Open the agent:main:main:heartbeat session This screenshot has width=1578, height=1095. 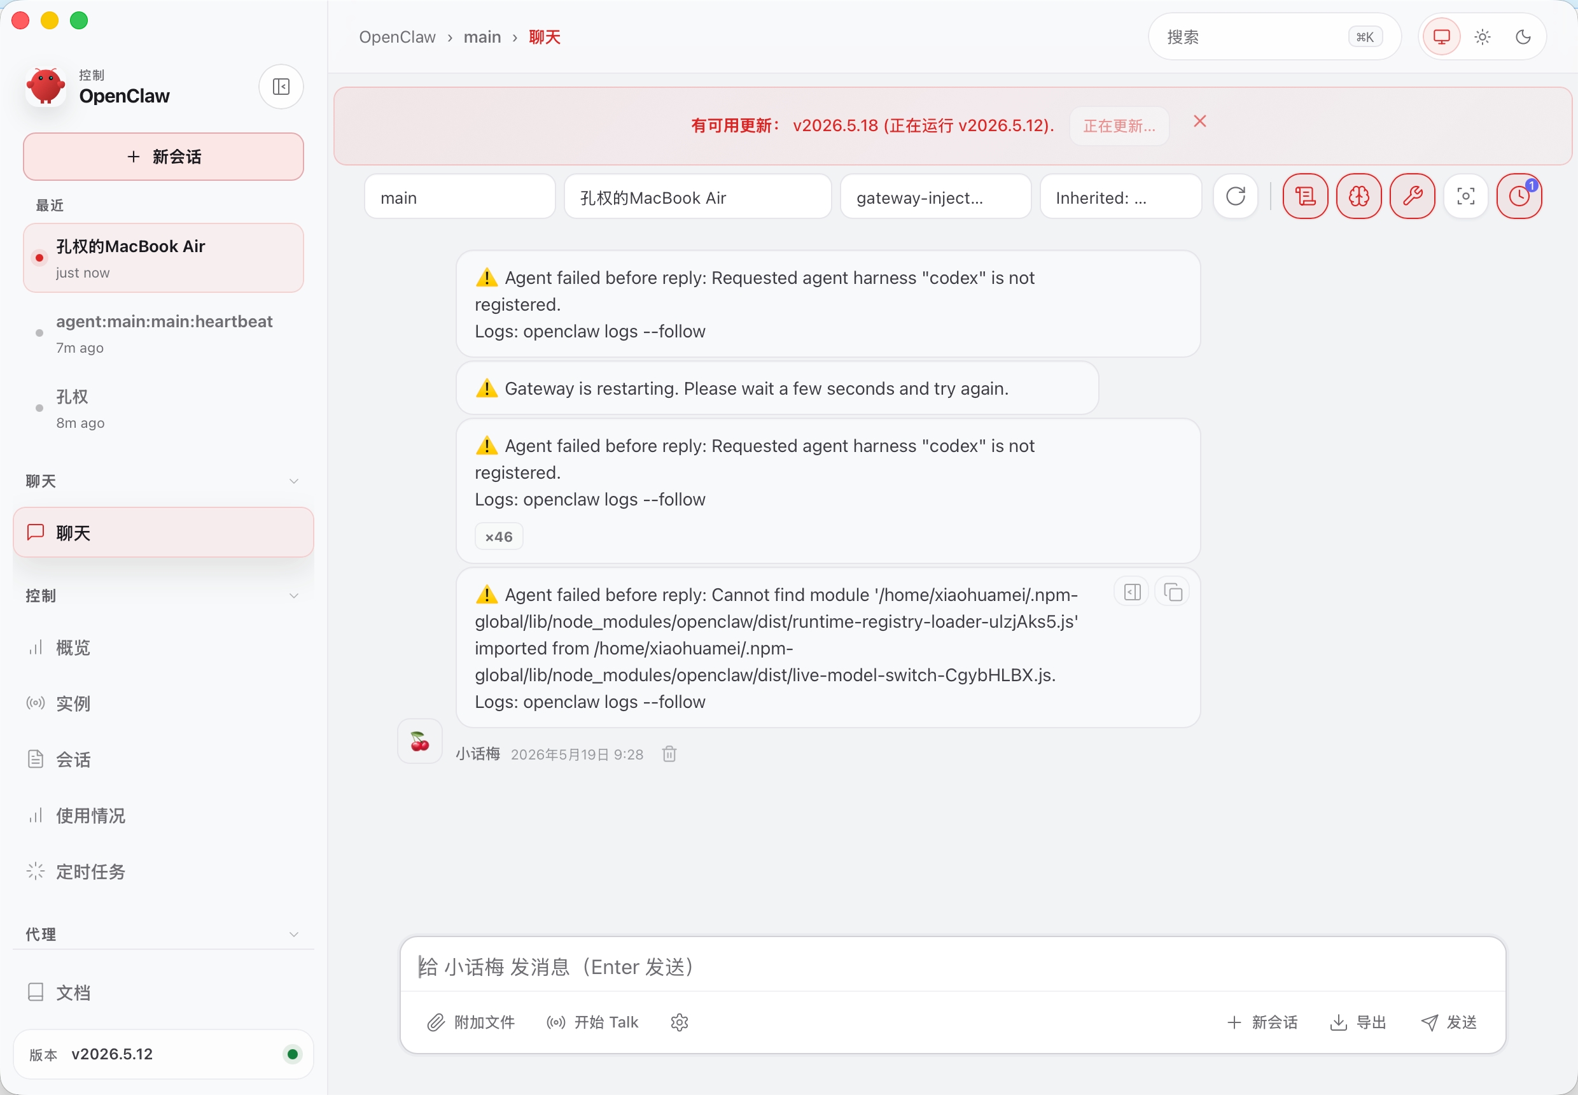click(x=164, y=334)
